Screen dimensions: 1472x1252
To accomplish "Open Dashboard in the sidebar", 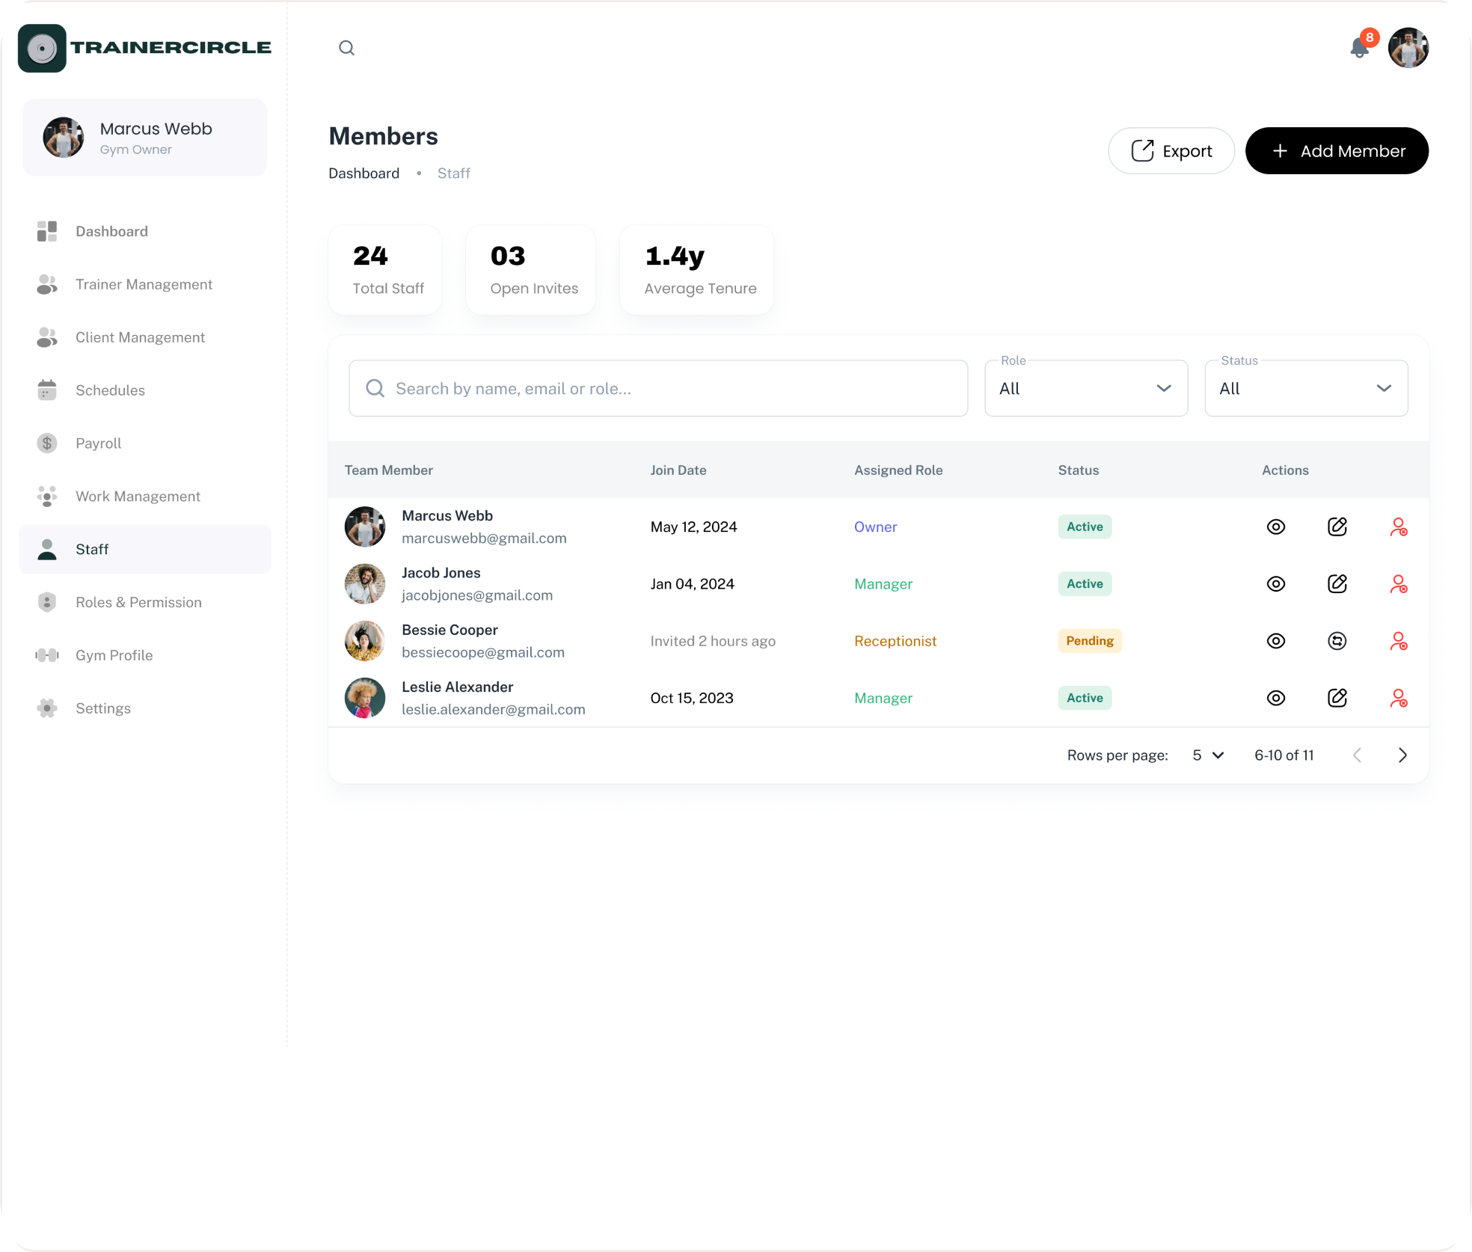I will coord(145,231).
